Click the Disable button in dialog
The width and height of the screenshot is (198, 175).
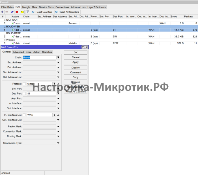(76, 68)
